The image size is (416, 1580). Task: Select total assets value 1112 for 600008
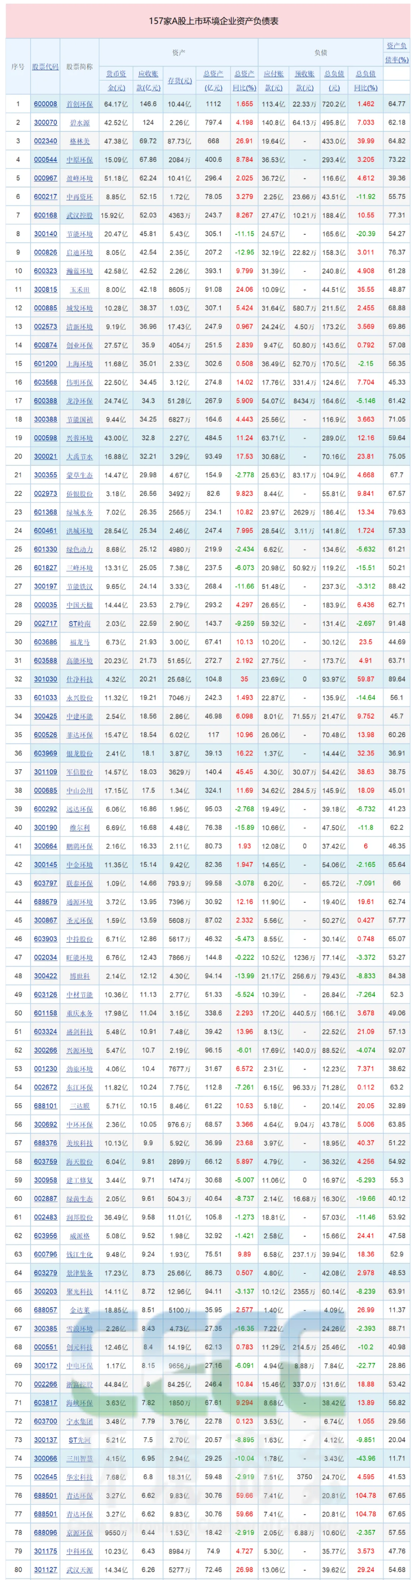(x=213, y=104)
